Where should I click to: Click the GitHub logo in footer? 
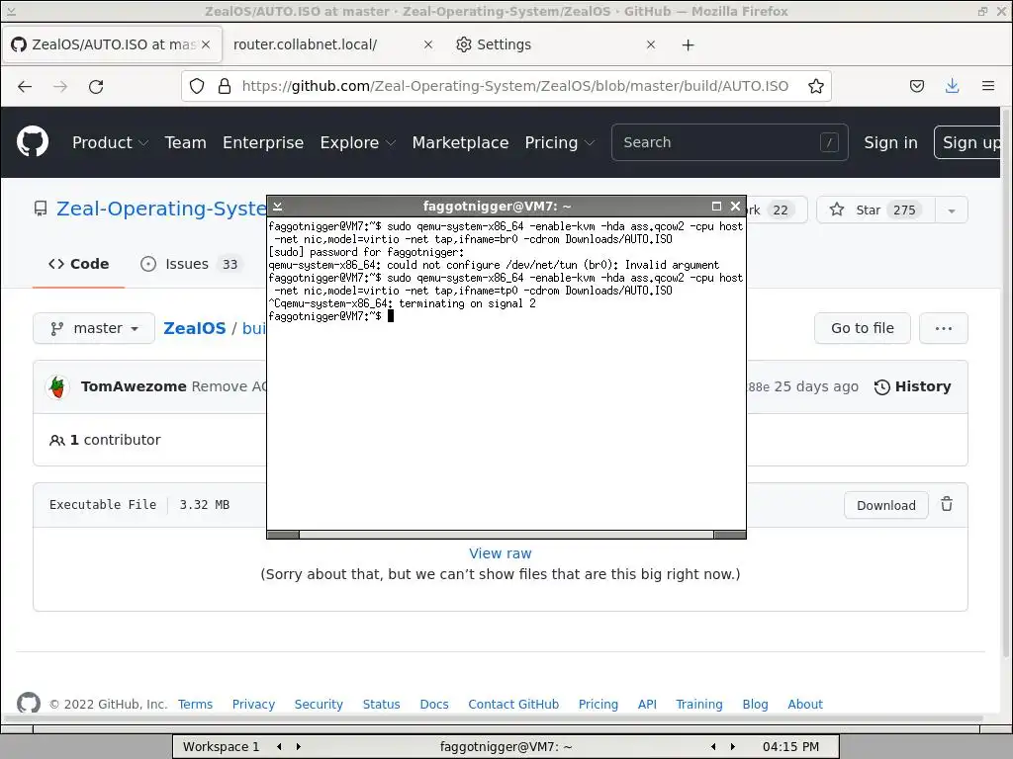coord(29,703)
